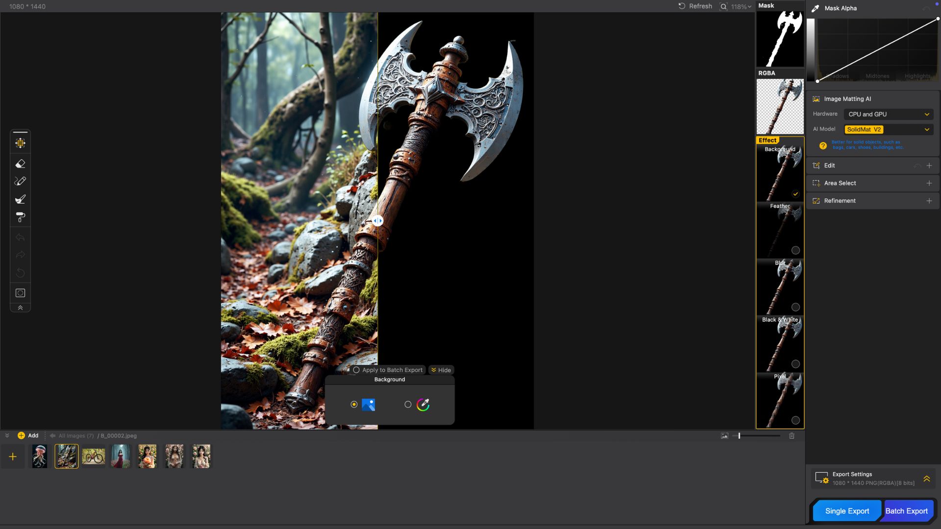The image size is (941, 529).
Task: Select the brush paint tool
Action: (x=20, y=199)
